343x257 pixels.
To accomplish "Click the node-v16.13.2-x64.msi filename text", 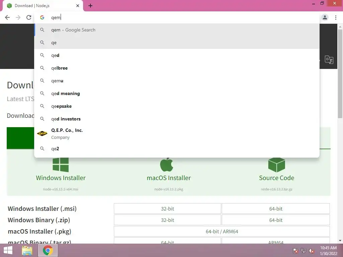I will pos(61,189).
